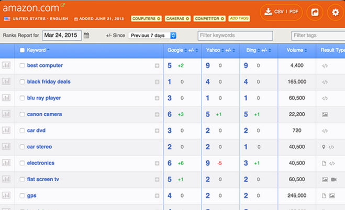345x210 pixels.
Task: Click plus icon in gps row
Action: tap(157, 195)
